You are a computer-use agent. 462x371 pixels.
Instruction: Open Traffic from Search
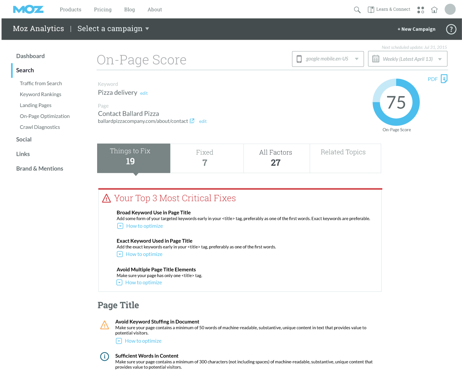(x=41, y=83)
